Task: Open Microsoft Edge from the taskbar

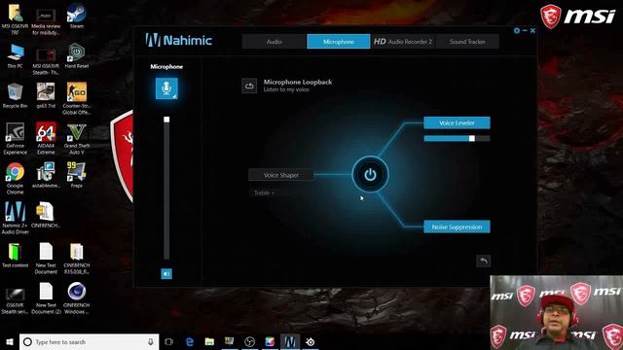Action: [x=190, y=341]
